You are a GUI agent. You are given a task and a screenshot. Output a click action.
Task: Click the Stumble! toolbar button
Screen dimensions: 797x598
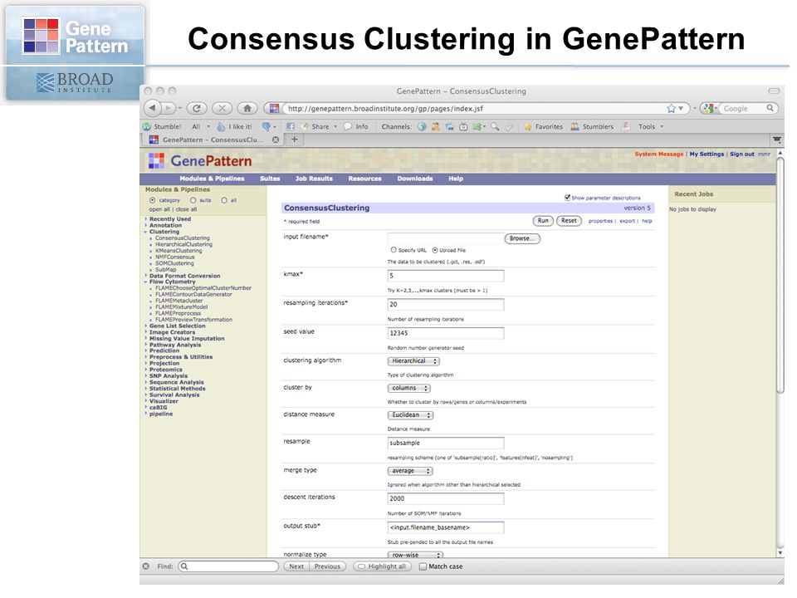point(162,126)
